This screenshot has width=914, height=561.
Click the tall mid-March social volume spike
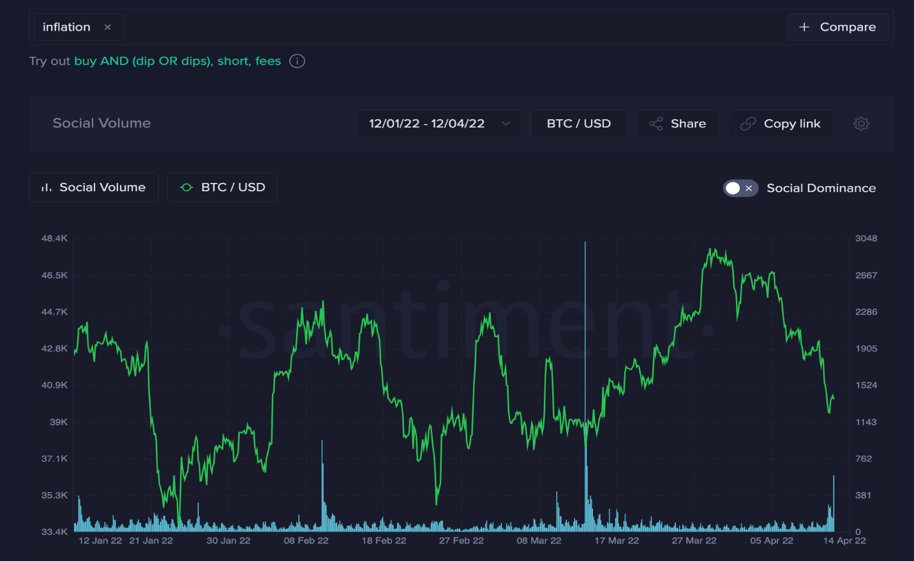tap(585, 382)
